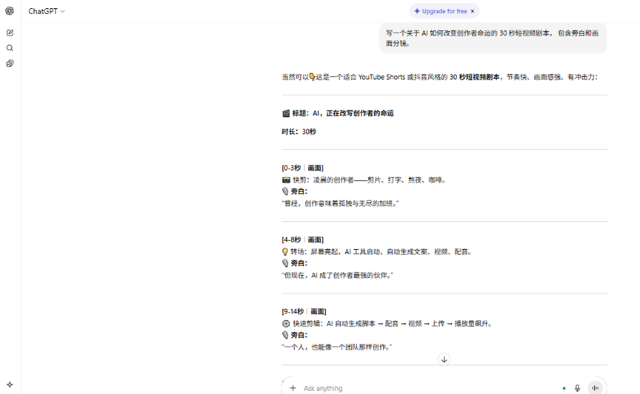Image resolution: width=640 pixels, height=394 pixels.
Task: Open chat search using the magnifier icon
Action: coord(10,48)
